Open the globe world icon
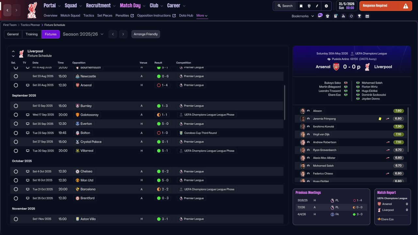The height and width of the screenshot is (235, 418). coord(309,6)
